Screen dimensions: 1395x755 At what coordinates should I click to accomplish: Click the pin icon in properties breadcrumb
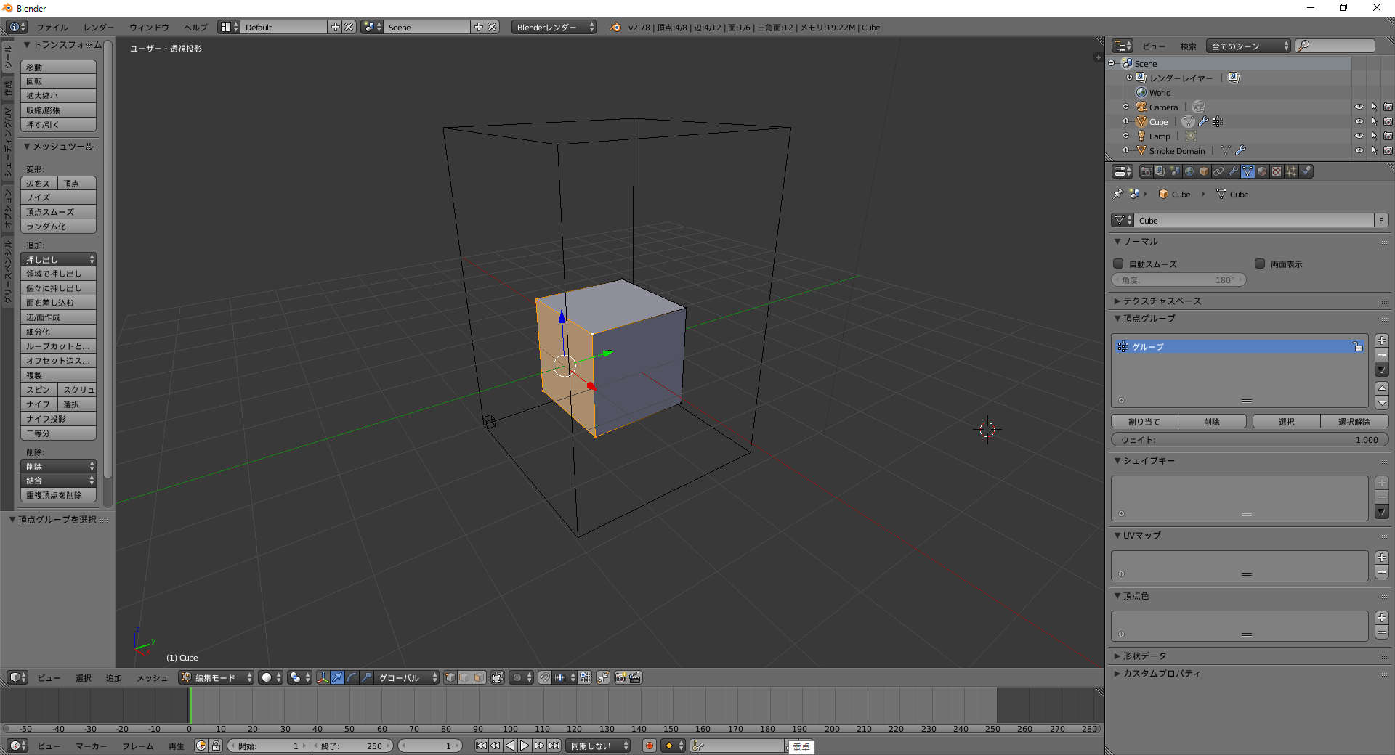click(1118, 194)
